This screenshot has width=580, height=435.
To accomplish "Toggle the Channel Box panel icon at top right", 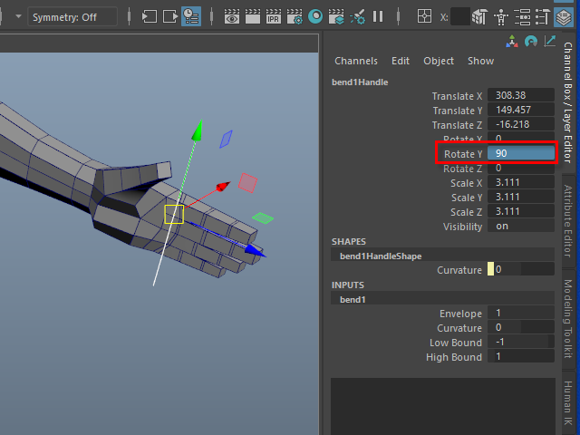I will click(564, 16).
